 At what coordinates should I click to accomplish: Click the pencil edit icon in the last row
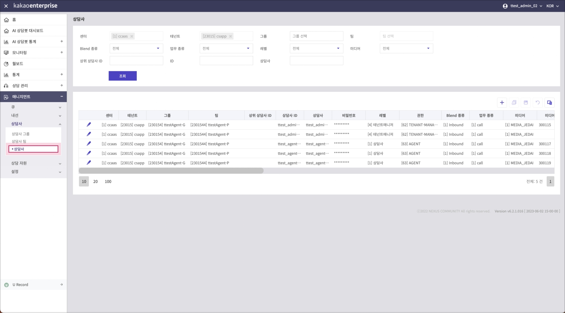coord(89,163)
